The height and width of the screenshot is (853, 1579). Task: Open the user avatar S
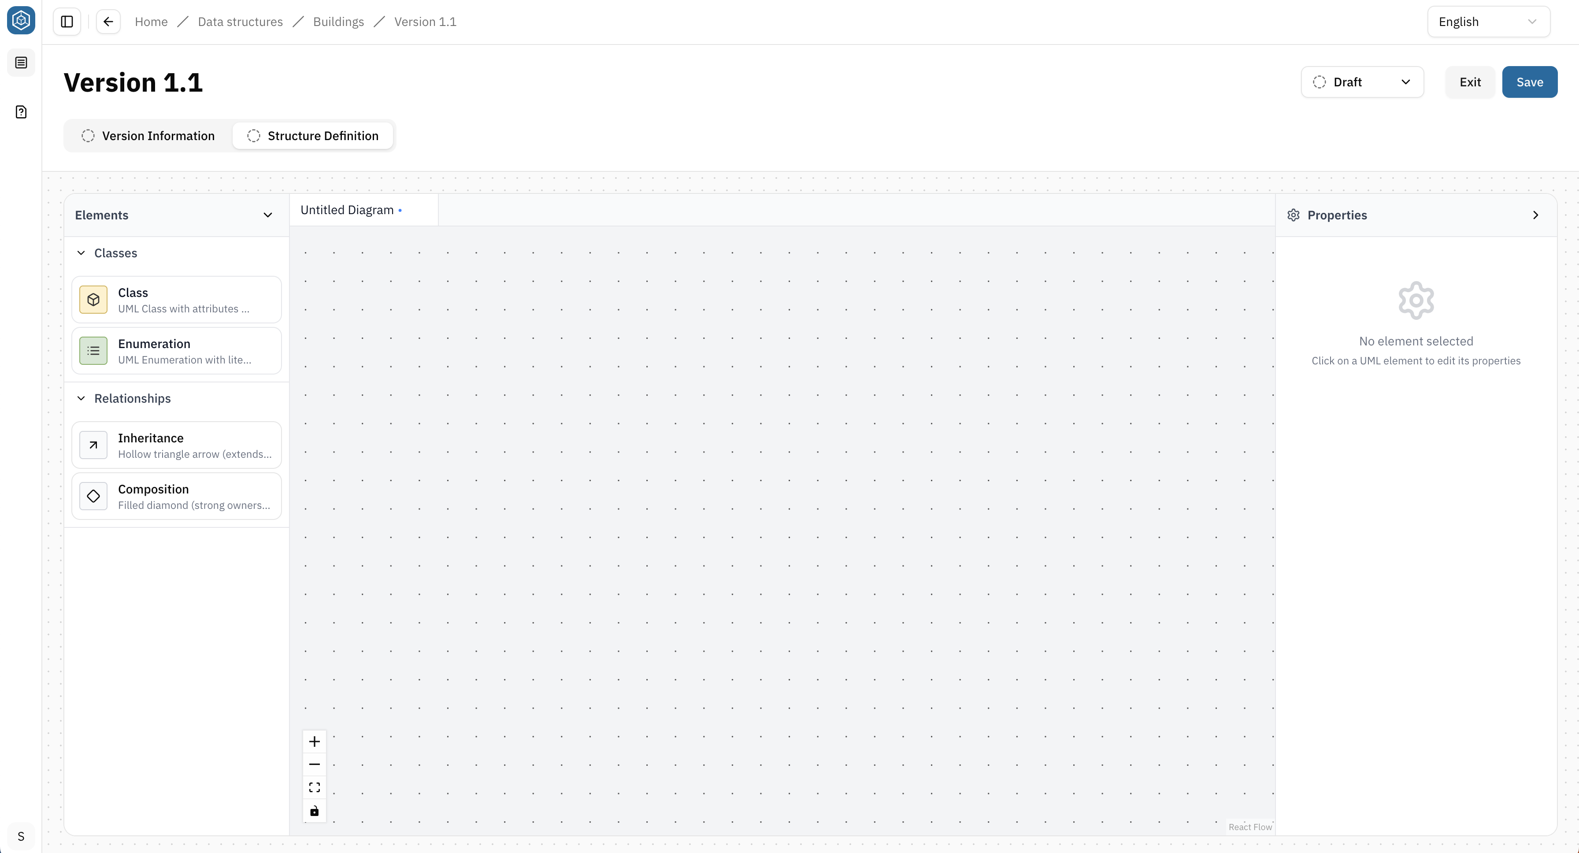pyautogui.click(x=21, y=836)
